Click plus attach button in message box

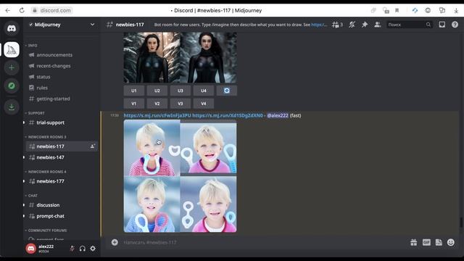(115, 242)
